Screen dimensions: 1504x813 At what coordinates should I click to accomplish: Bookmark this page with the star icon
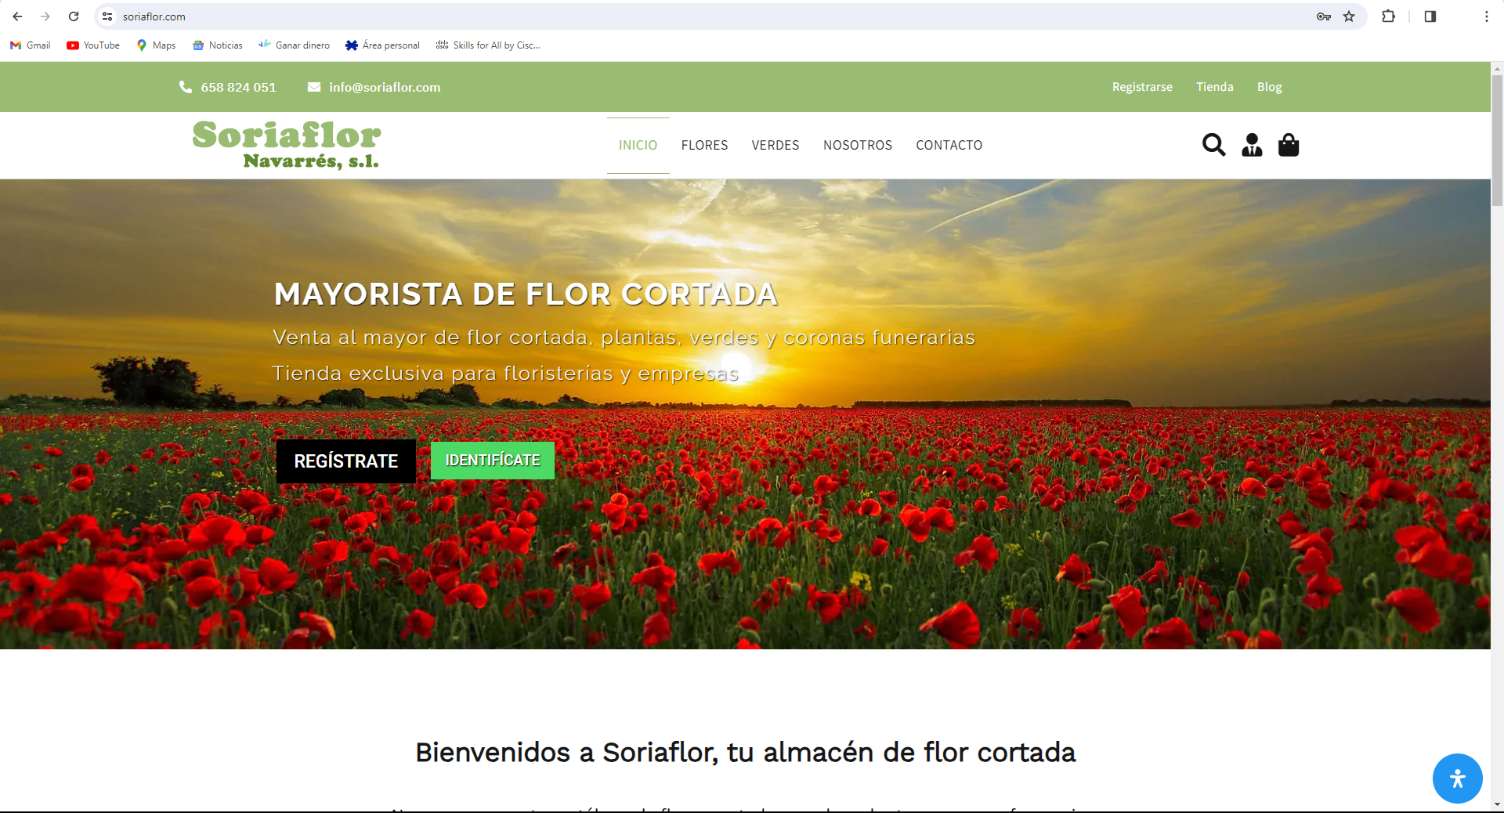coord(1349,16)
